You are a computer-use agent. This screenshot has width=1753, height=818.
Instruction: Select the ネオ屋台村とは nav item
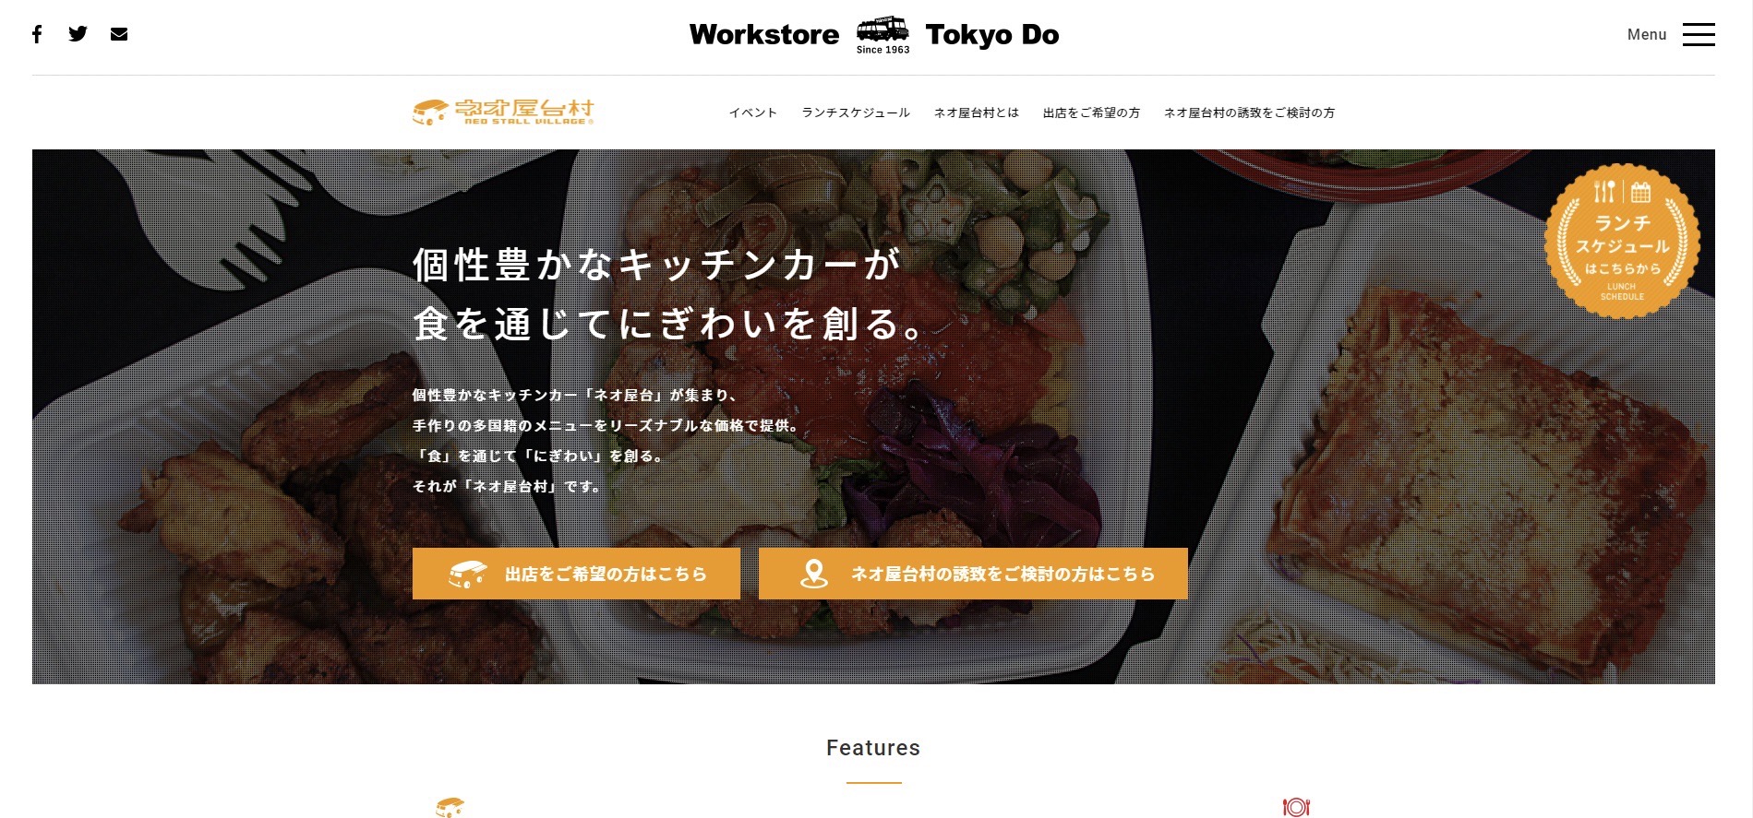(977, 113)
